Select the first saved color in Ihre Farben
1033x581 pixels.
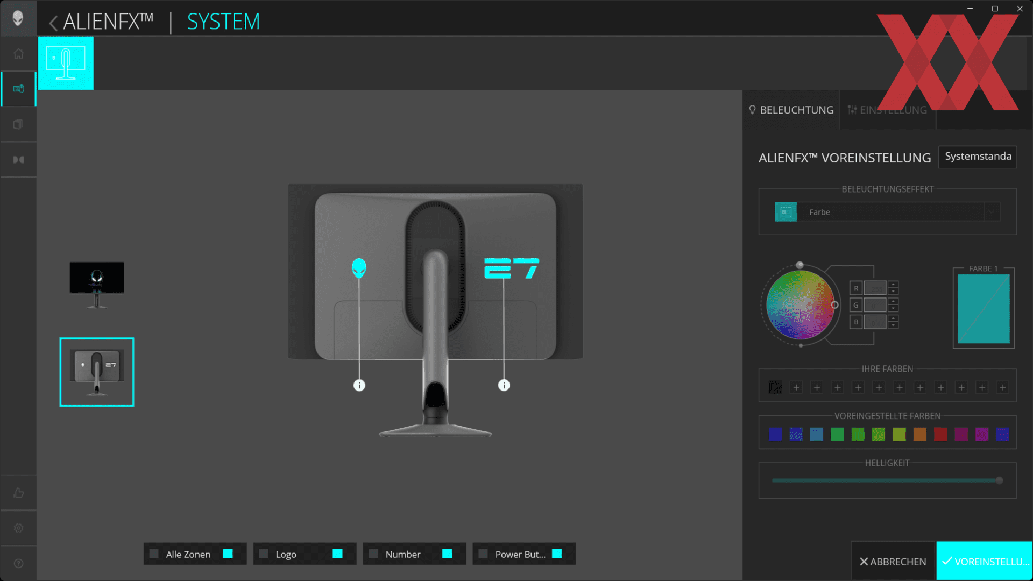[775, 387]
